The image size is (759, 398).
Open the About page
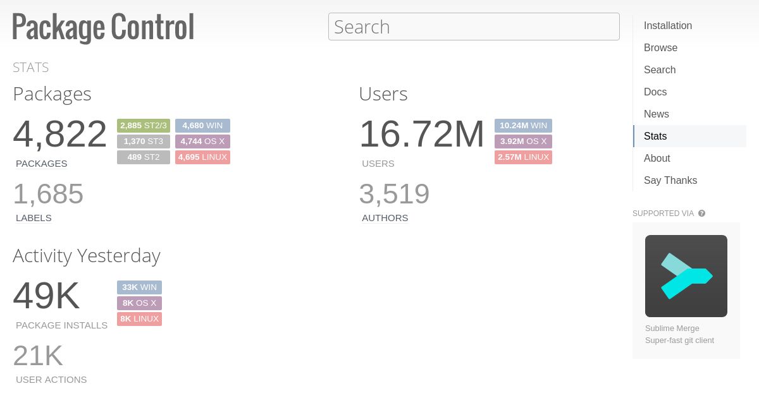[657, 159]
